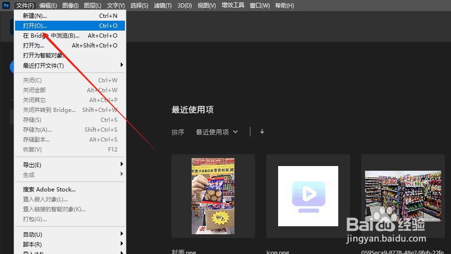Choose 打开为智能对象 menu entry

pos(70,56)
